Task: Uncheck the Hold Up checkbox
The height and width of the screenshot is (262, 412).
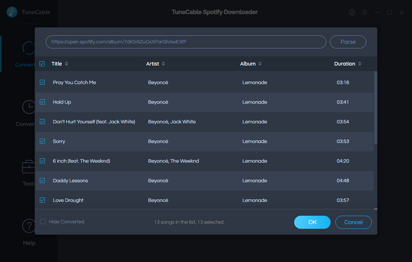Action: (42, 102)
